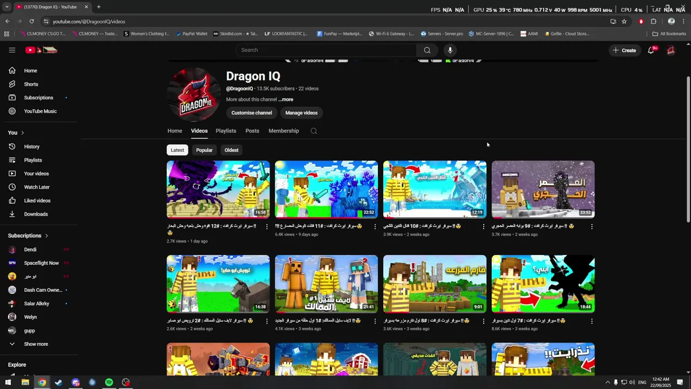691x389 pixels.
Task: Select the Oldest filter chip
Action: (x=232, y=150)
